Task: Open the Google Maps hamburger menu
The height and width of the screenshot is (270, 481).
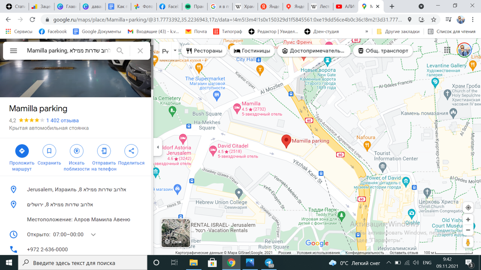Action: tap(13, 51)
